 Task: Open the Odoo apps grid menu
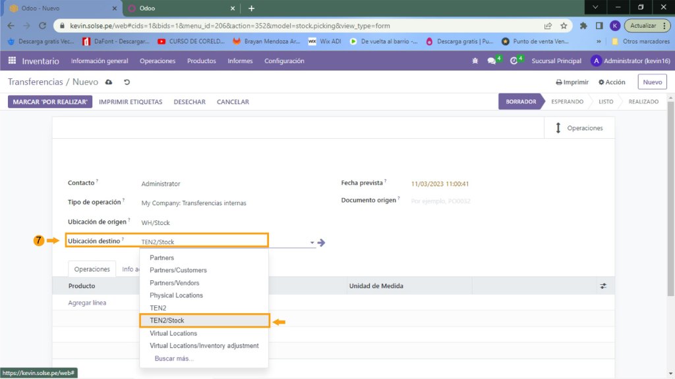click(12, 61)
